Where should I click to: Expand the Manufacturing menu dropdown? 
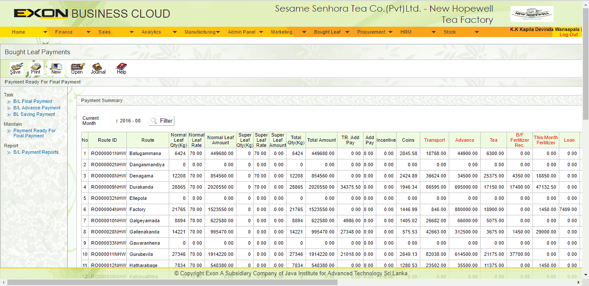[x=218, y=32]
